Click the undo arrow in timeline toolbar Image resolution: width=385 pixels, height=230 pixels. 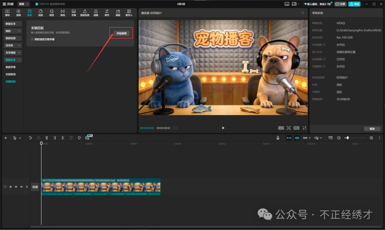[30, 138]
